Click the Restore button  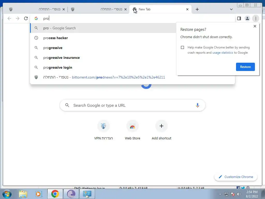click(245, 67)
